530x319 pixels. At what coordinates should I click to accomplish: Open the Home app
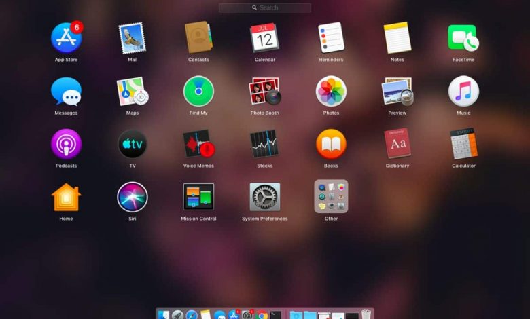67,198
